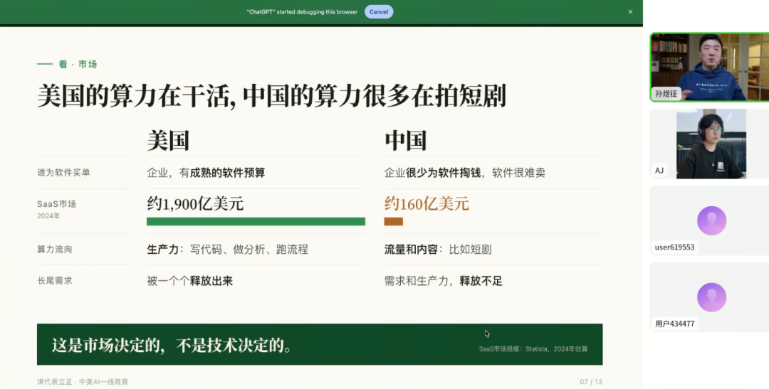Click the Statista source note
Viewport: 769px width, 389px height.
[x=533, y=349]
